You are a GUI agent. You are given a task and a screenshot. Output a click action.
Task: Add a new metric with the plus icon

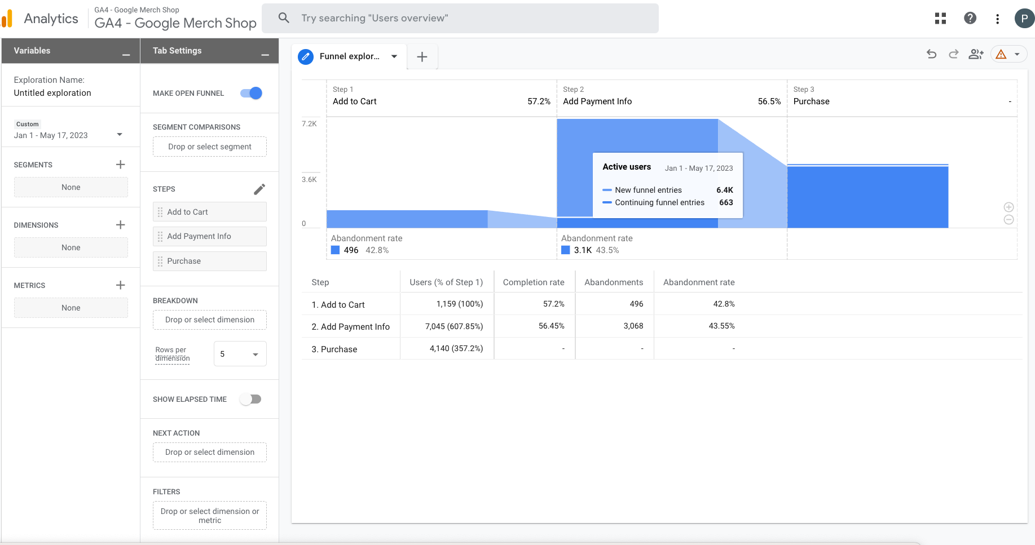tap(120, 285)
